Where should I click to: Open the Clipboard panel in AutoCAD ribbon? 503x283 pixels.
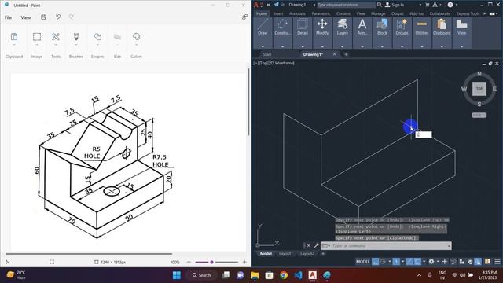tap(442, 28)
